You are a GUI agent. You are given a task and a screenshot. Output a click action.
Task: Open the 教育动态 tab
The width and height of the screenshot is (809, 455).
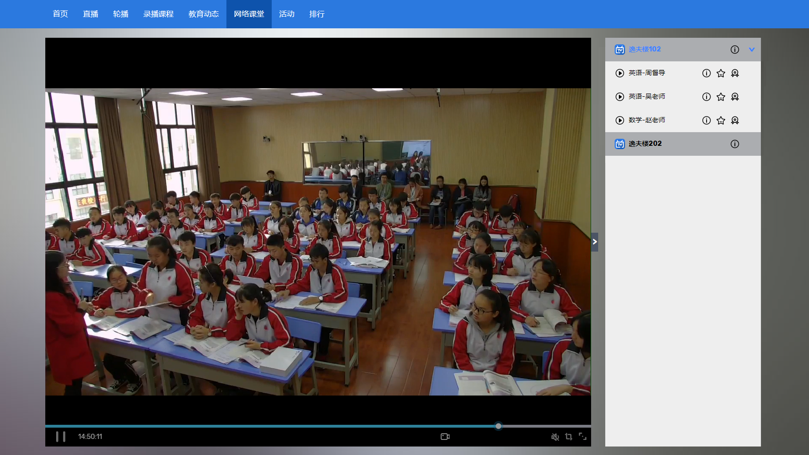click(204, 14)
